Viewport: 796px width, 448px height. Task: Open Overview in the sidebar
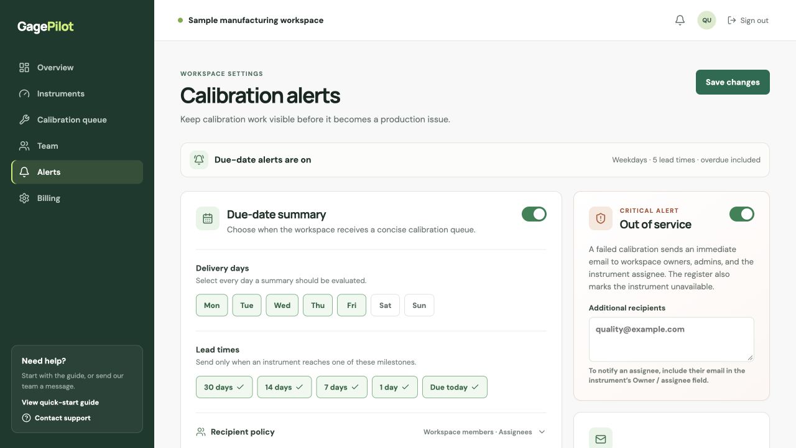pos(77,67)
